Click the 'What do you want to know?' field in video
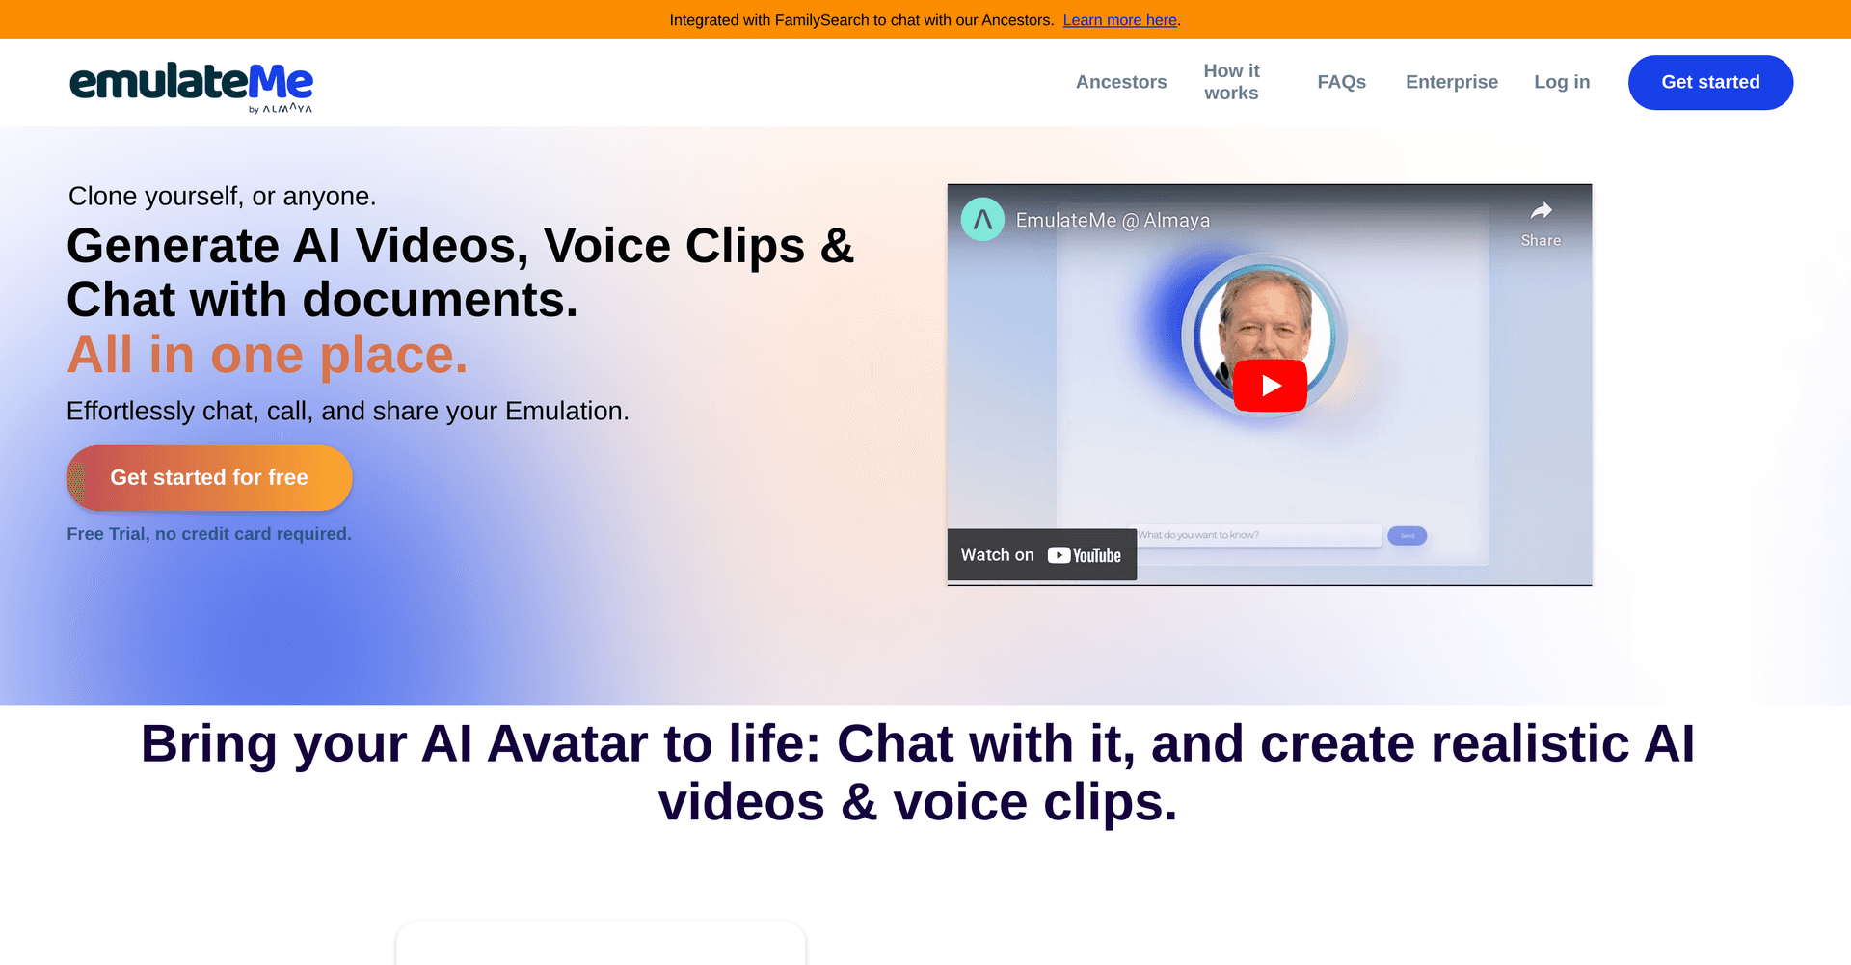 coord(1257,535)
